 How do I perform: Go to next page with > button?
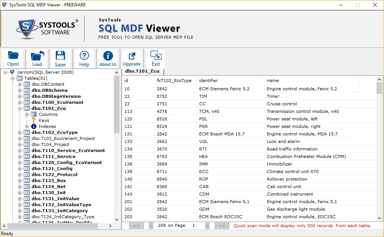pyautogui.click(x=207, y=226)
